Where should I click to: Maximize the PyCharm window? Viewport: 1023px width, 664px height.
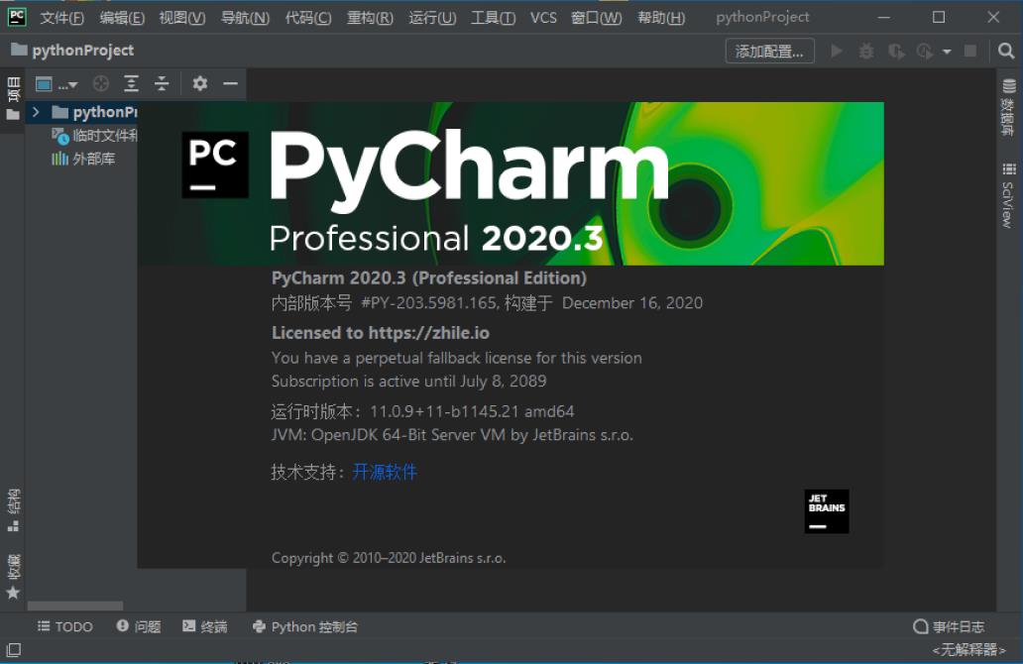938,18
